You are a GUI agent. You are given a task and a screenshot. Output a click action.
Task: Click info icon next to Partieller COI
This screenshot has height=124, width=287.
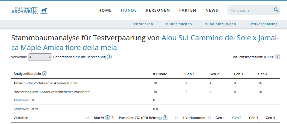pos(165,118)
